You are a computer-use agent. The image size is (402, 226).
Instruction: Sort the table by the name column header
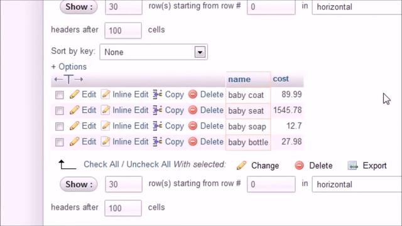pyautogui.click(x=239, y=79)
